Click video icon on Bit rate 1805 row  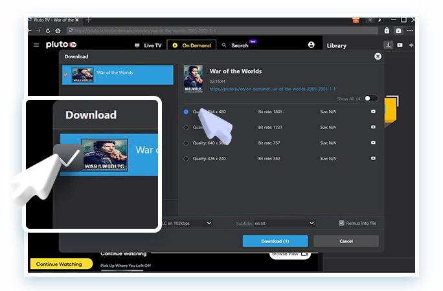pyautogui.click(x=373, y=111)
